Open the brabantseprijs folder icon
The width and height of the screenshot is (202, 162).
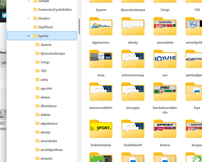[101, 129]
